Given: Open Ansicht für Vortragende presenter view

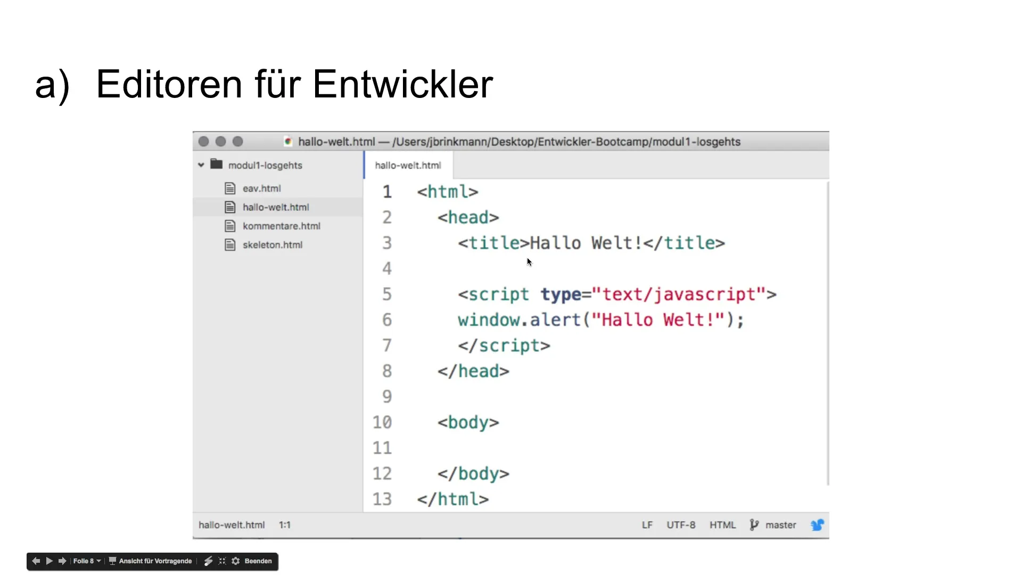Looking at the screenshot, I should (x=150, y=561).
